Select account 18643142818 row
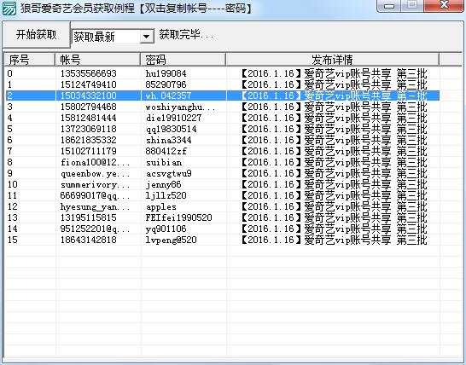This screenshot has height=365, width=466. pos(222,240)
